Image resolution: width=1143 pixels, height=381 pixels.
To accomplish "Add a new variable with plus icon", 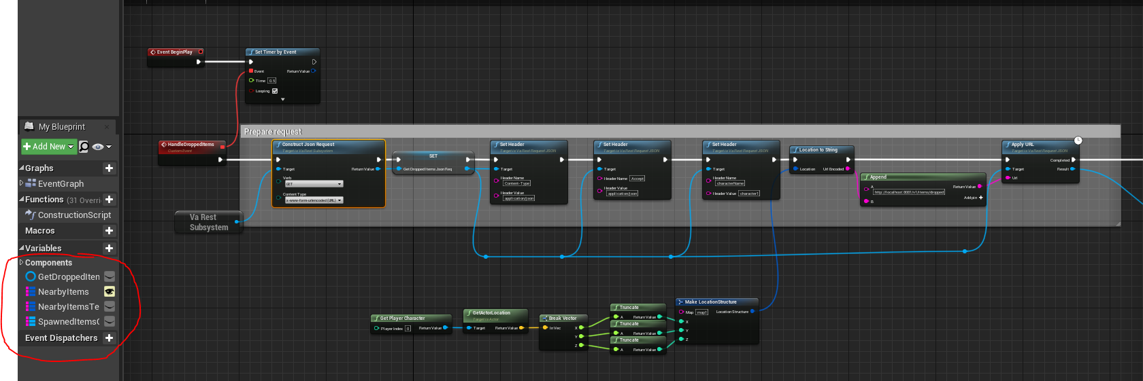I will (x=109, y=249).
